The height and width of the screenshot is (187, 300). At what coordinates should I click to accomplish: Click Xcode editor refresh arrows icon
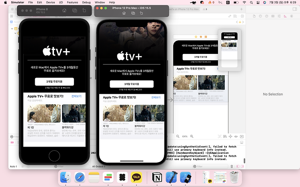coord(230,16)
